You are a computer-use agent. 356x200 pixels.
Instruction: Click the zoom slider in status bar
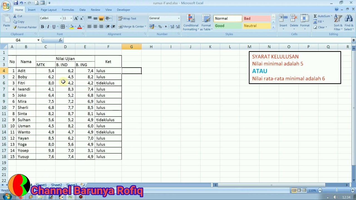pyautogui.click(x=337, y=190)
